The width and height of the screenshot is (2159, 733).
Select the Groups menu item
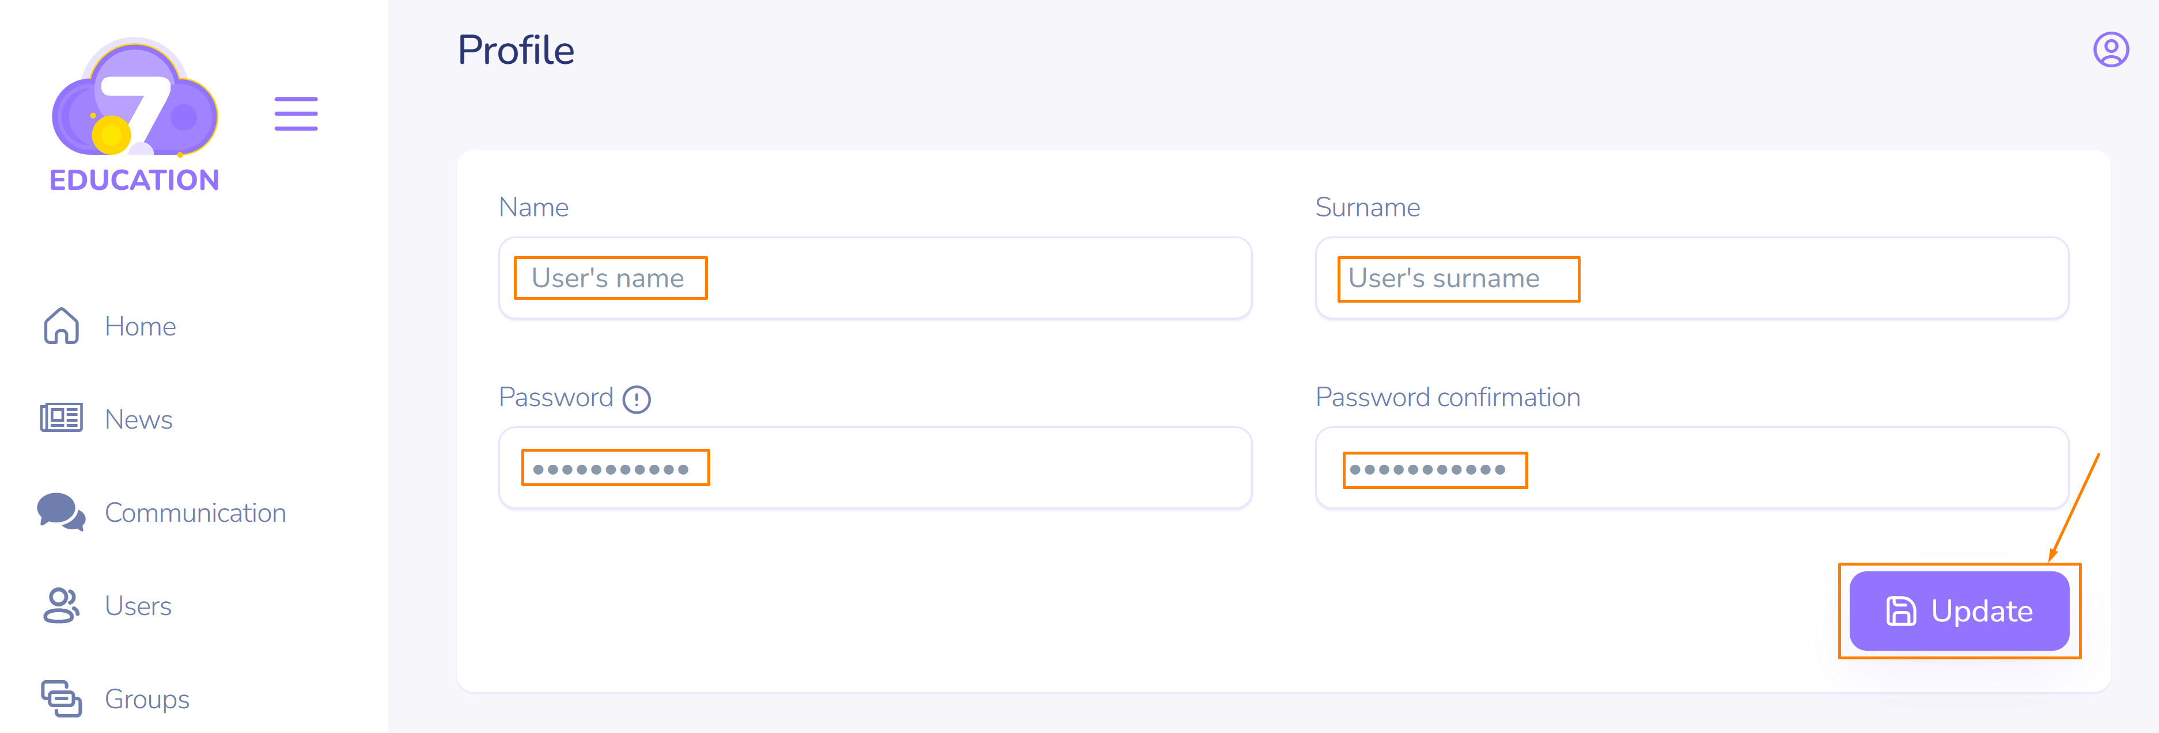click(147, 698)
